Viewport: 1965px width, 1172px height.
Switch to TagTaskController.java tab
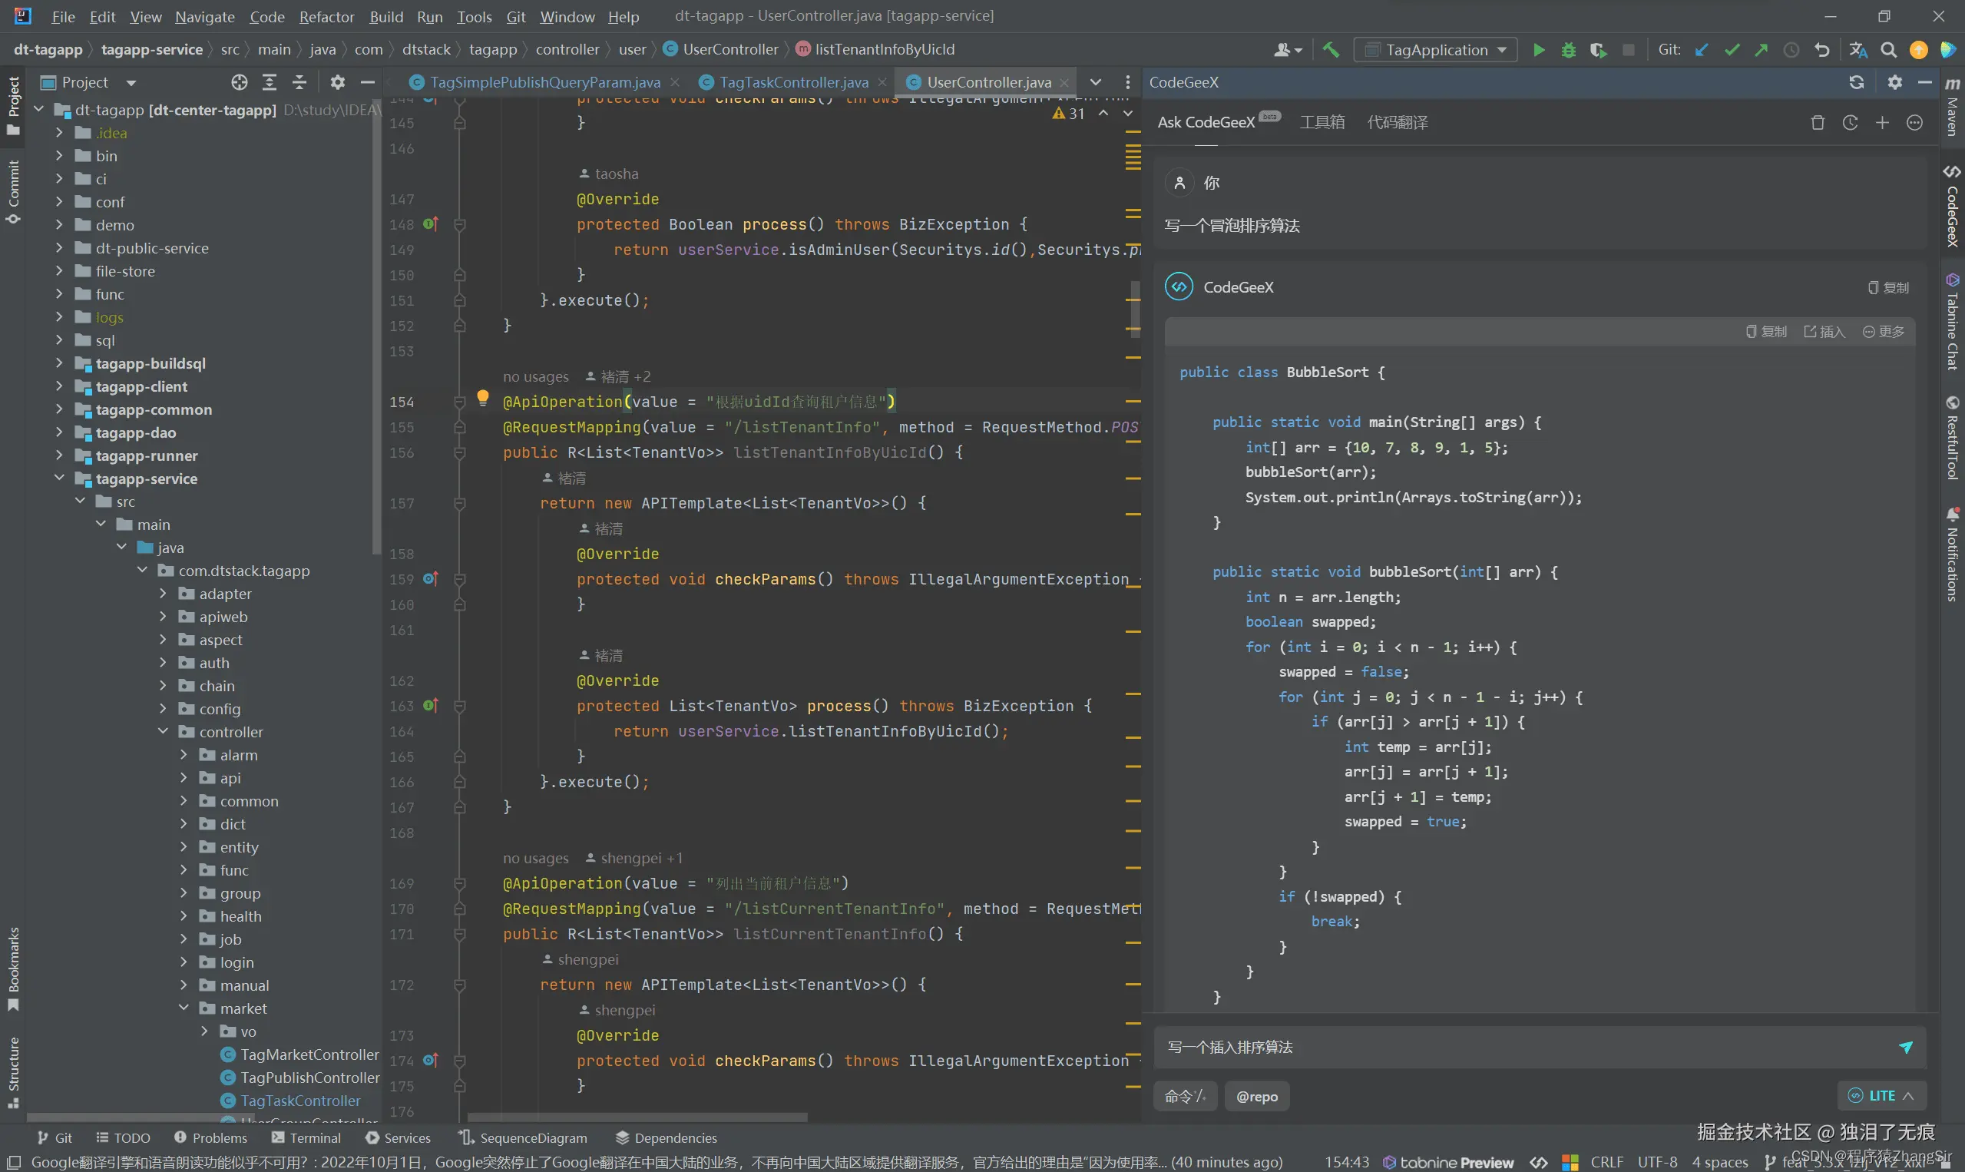pyautogui.click(x=792, y=82)
